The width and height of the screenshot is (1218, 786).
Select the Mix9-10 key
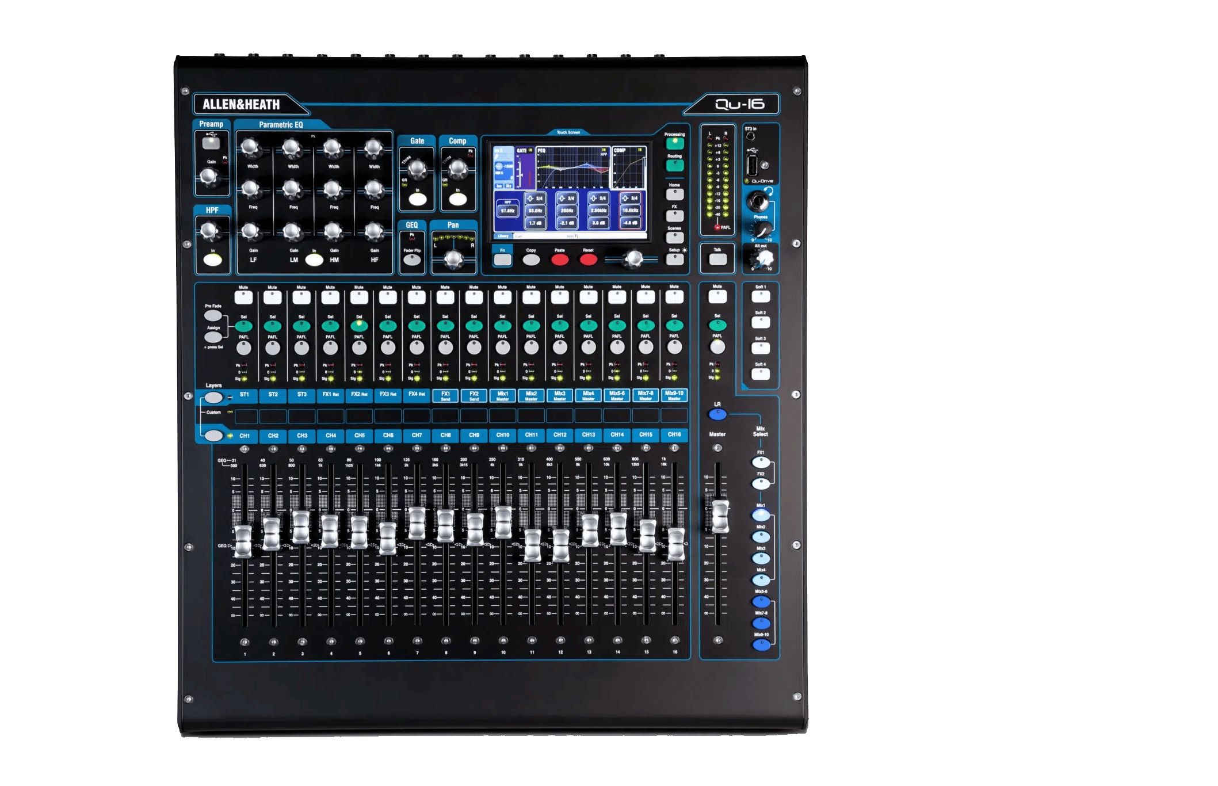point(761,644)
